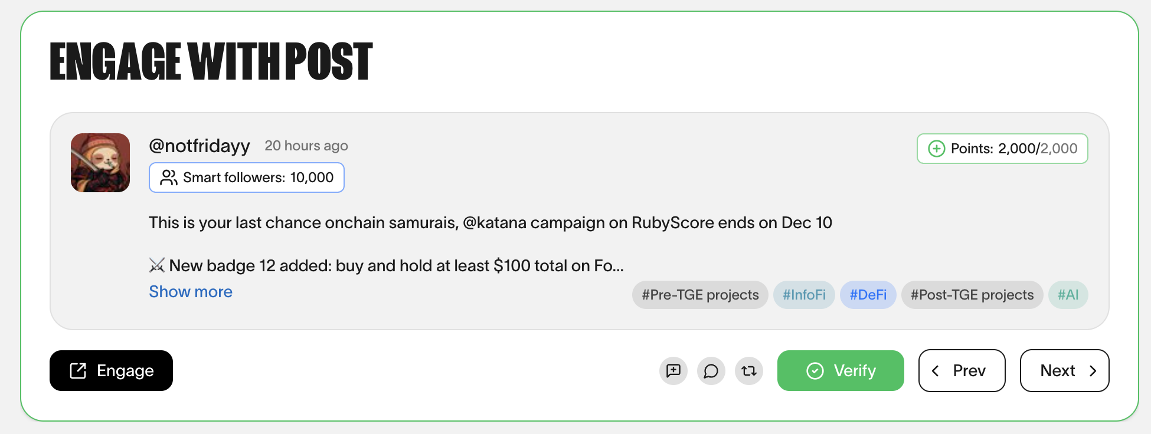Advance to the Next post
The image size is (1151, 434).
click(1064, 371)
